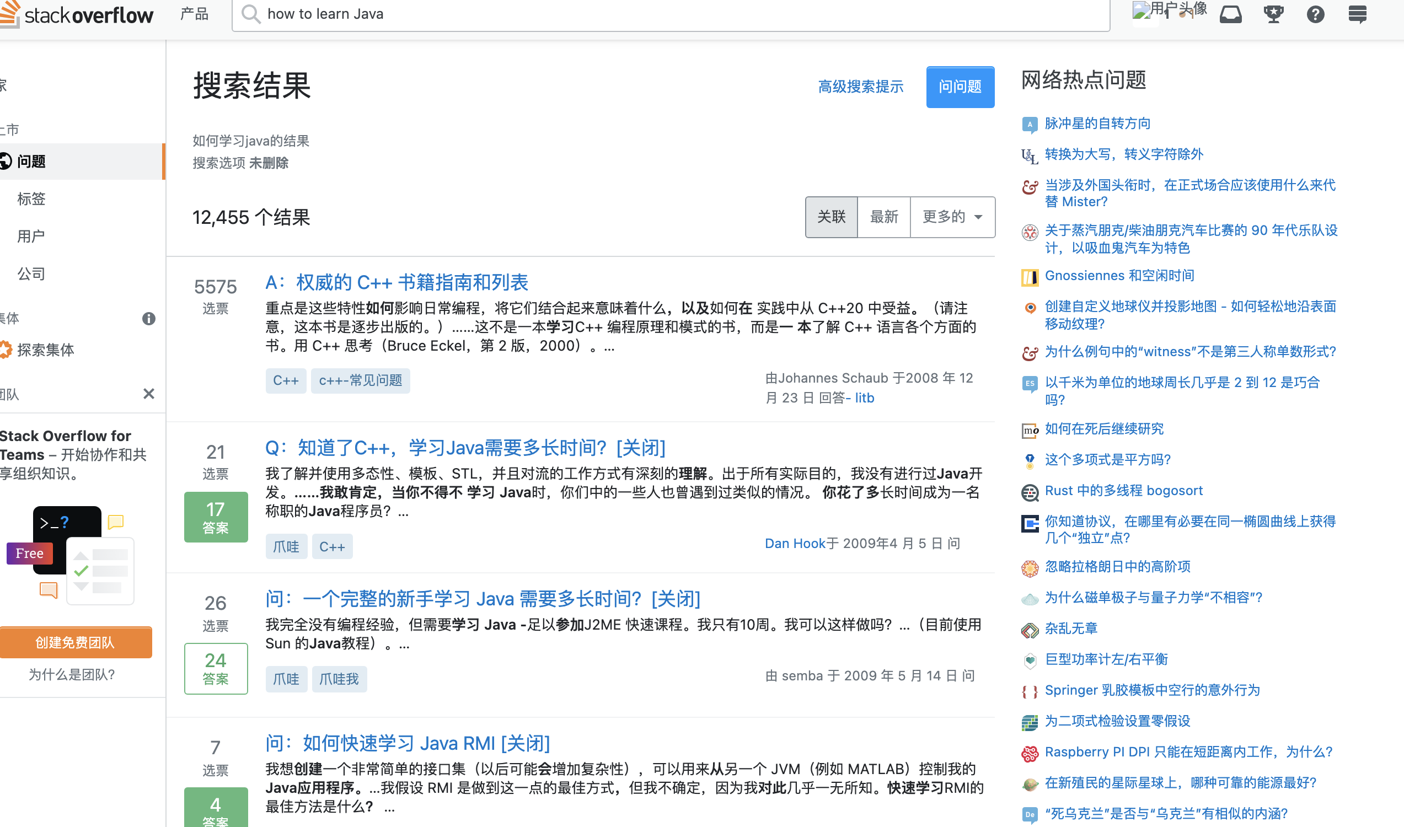Click the 创建免费团队 orange button

pyautogui.click(x=75, y=642)
